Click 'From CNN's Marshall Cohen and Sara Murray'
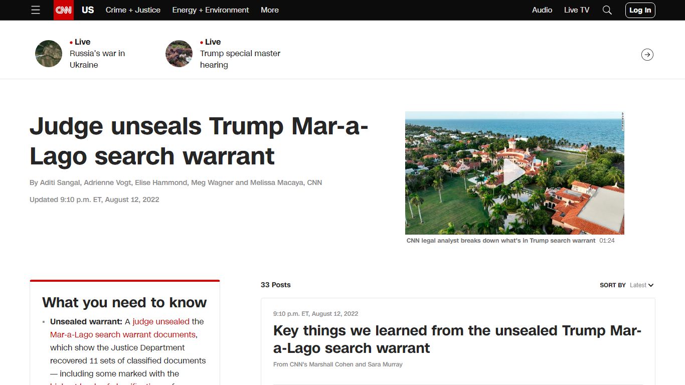The height and width of the screenshot is (385, 685). pos(338,364)
